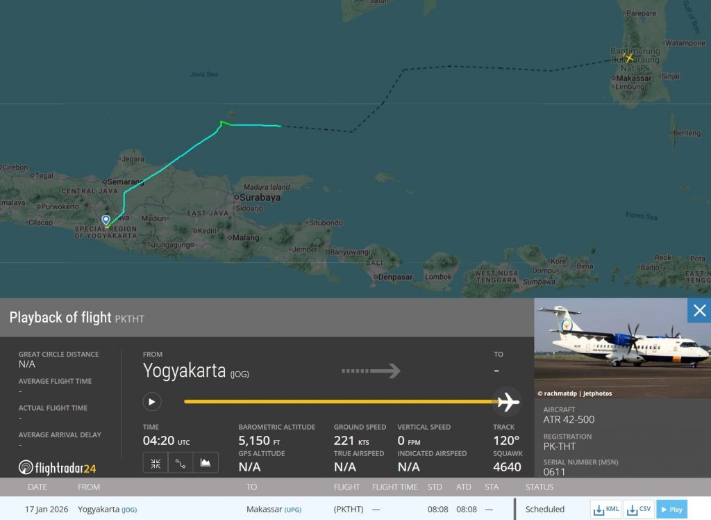Click along the yellow playback timeline
The width and height of the screenshot is (711, 520).
tap(340, 402)
